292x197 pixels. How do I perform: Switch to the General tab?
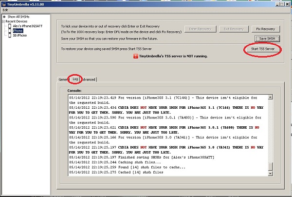pyautogui.click(x=63, y=79)
